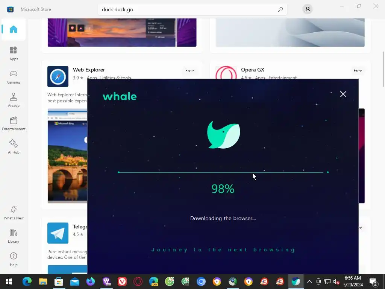Open the Entertainment section
Screen dimensions: 385x289
click(x=14, y=123)
